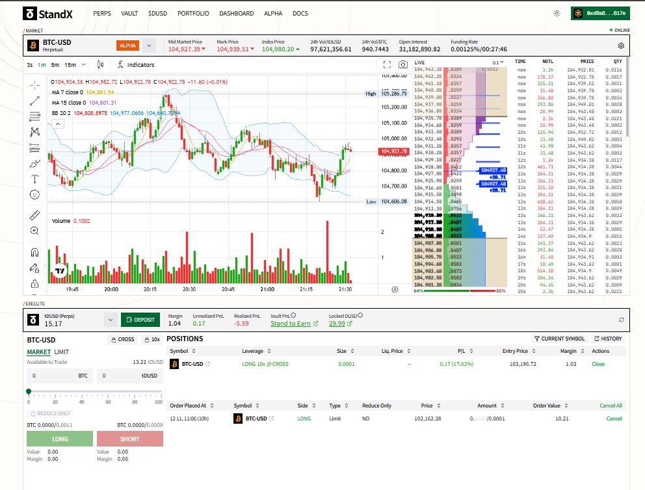Screen dimensions: 645x490
Task: Select the 3s chart interval
Action: (30, 65)
